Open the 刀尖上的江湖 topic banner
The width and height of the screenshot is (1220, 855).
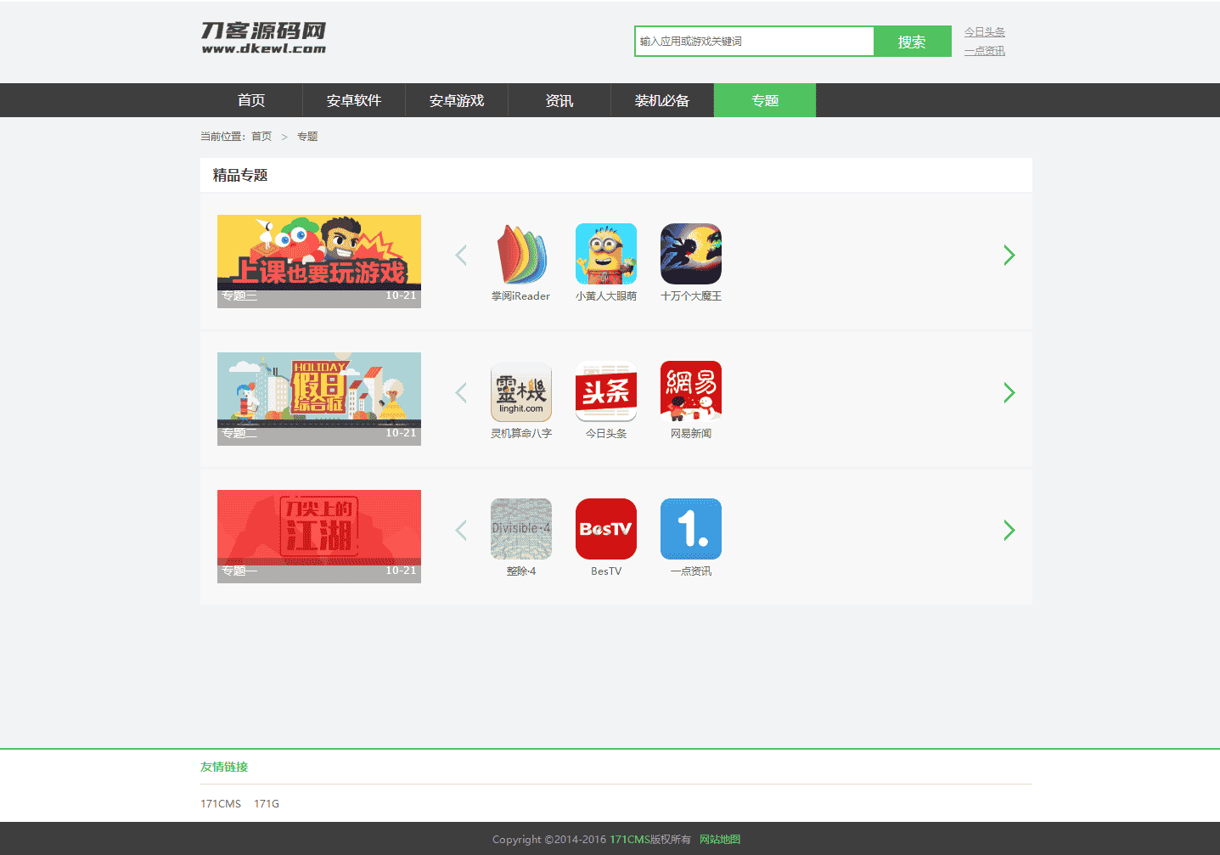point(319,537)
